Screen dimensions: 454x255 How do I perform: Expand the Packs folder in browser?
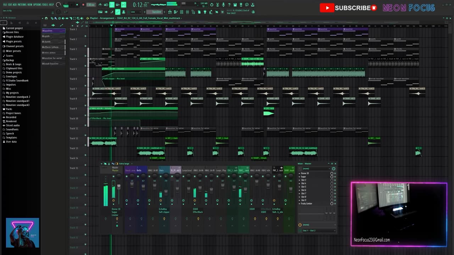pos(9,109)
